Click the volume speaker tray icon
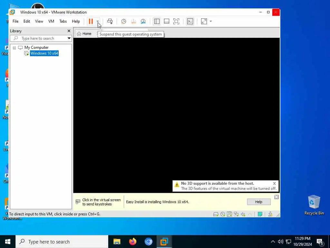Screen dimensions: 330x248 pos(281,242)
